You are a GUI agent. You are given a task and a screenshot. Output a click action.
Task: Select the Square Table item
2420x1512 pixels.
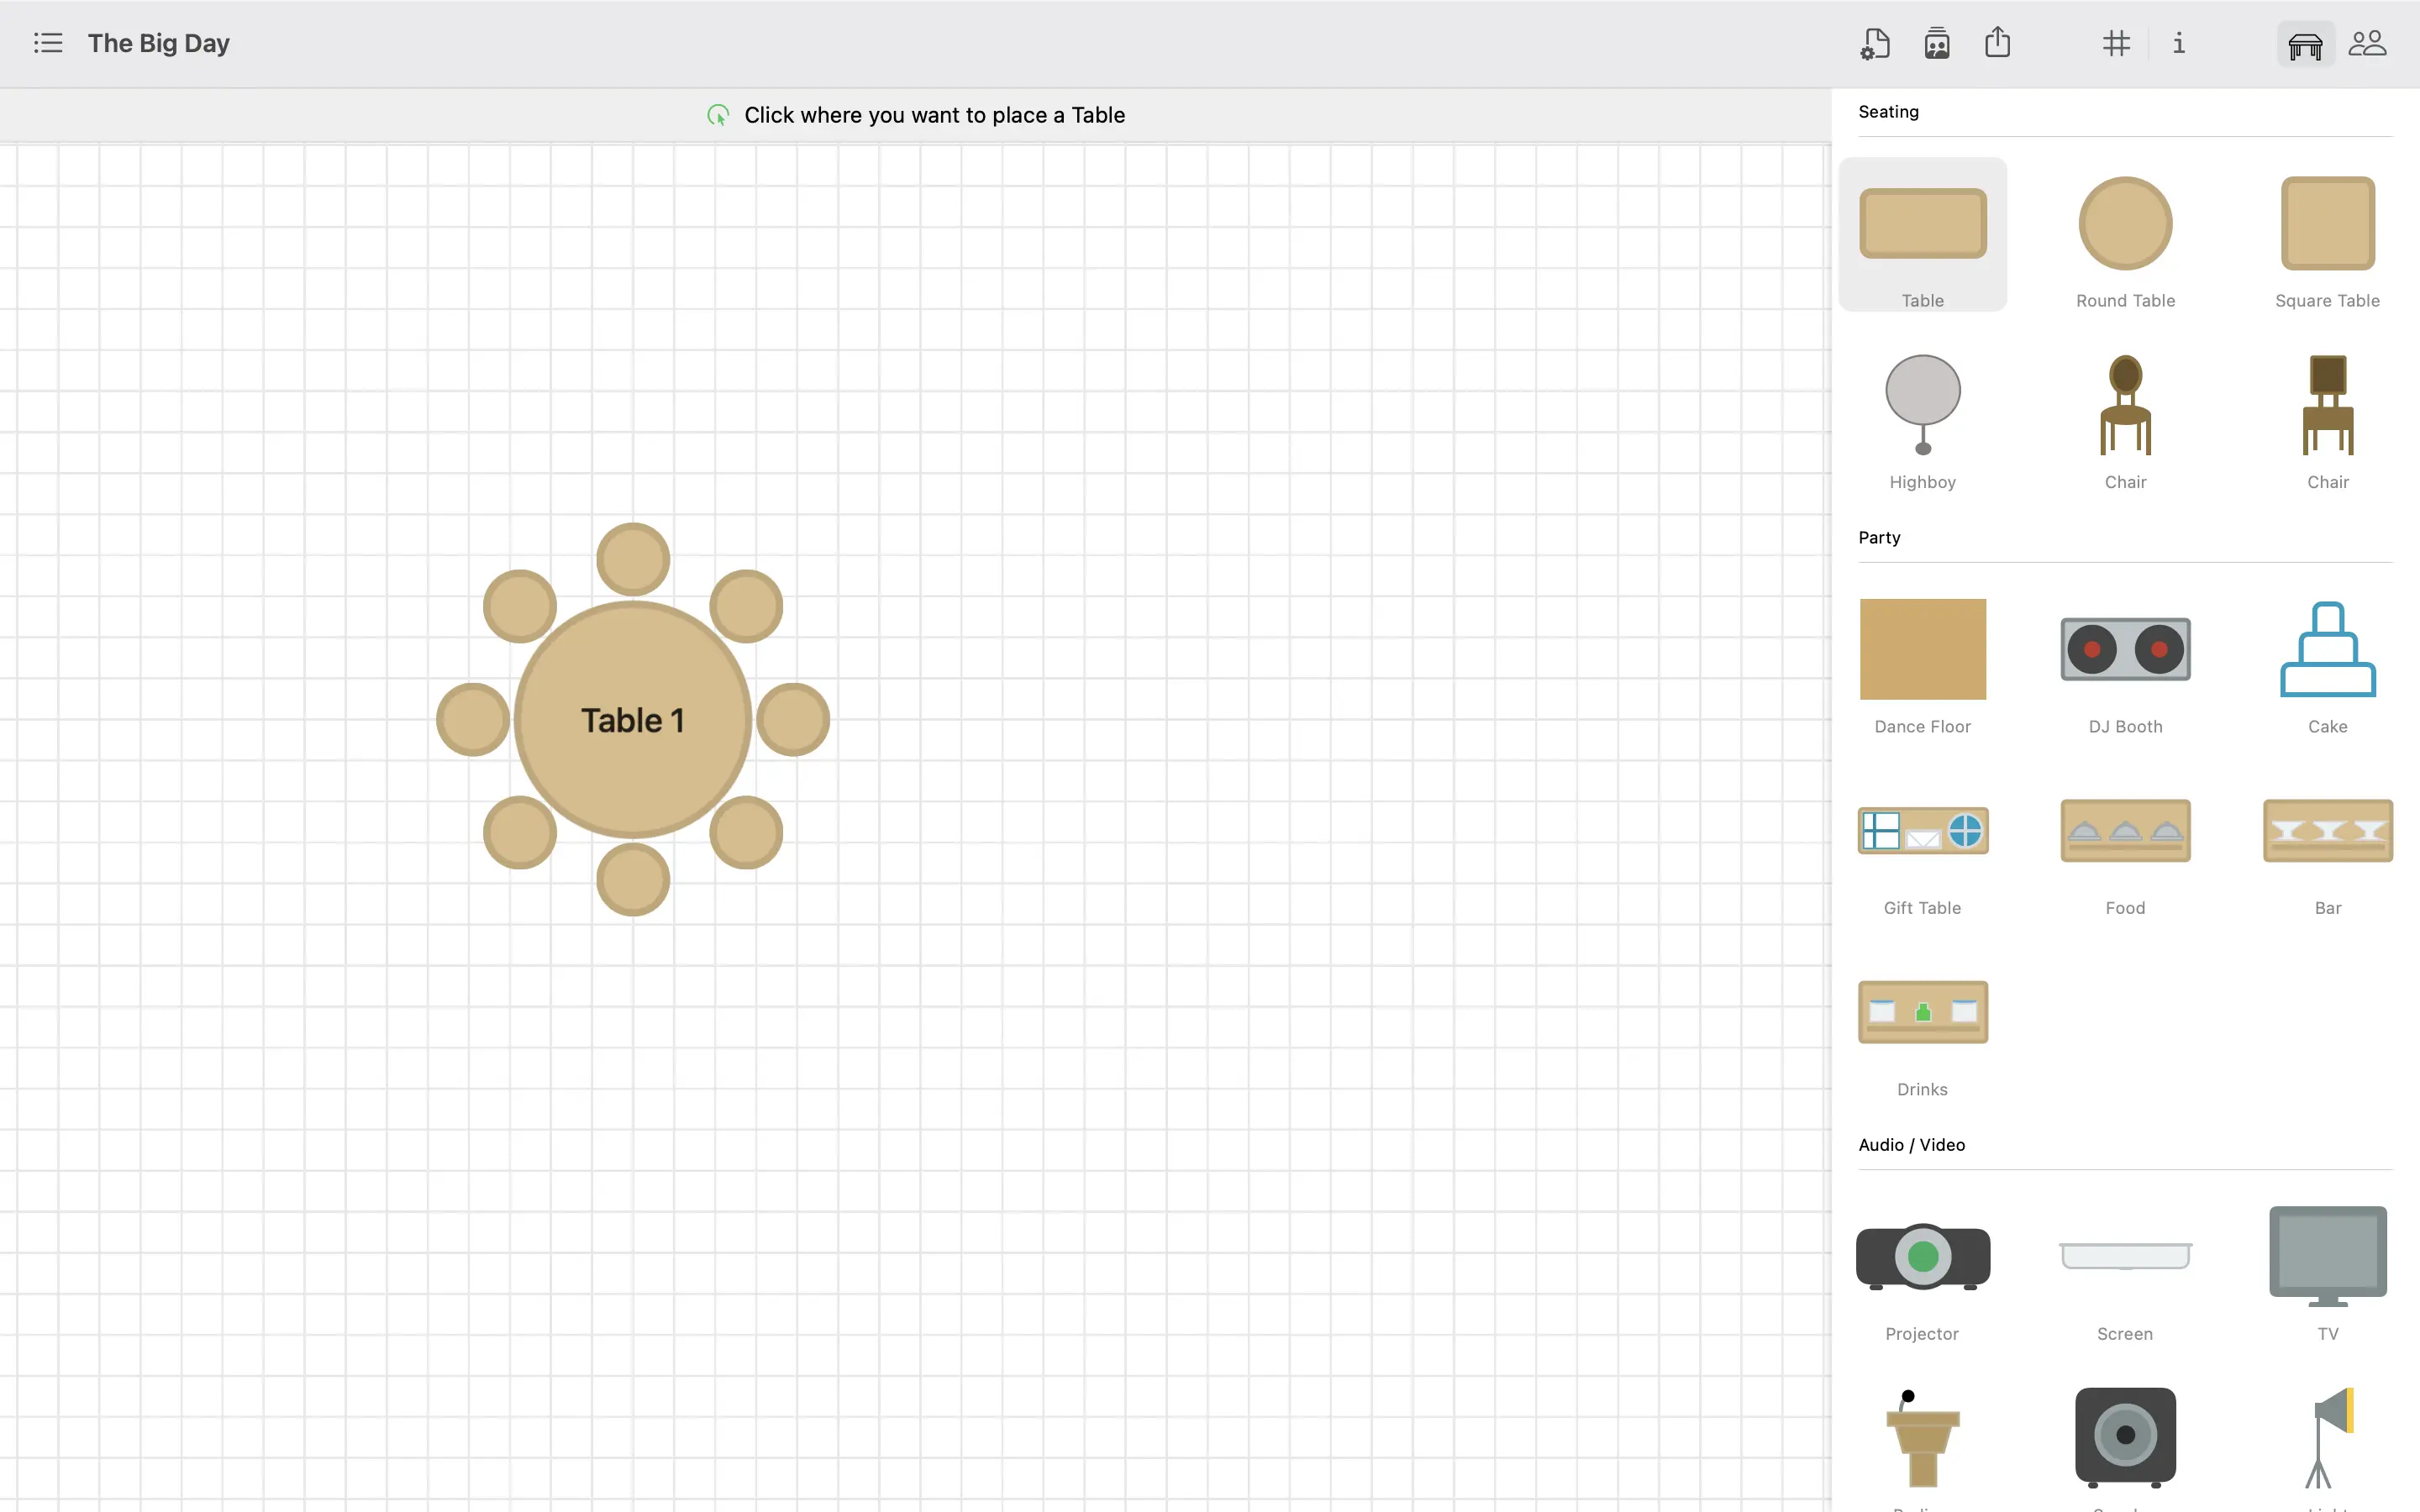coord(2327,224)
